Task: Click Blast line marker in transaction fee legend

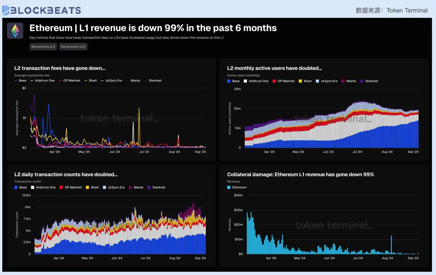Action: click(86, 81)
